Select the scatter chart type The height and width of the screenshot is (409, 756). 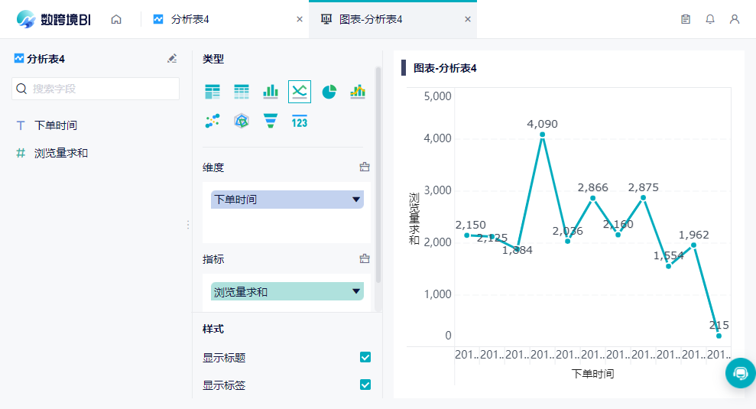point(213,121)
